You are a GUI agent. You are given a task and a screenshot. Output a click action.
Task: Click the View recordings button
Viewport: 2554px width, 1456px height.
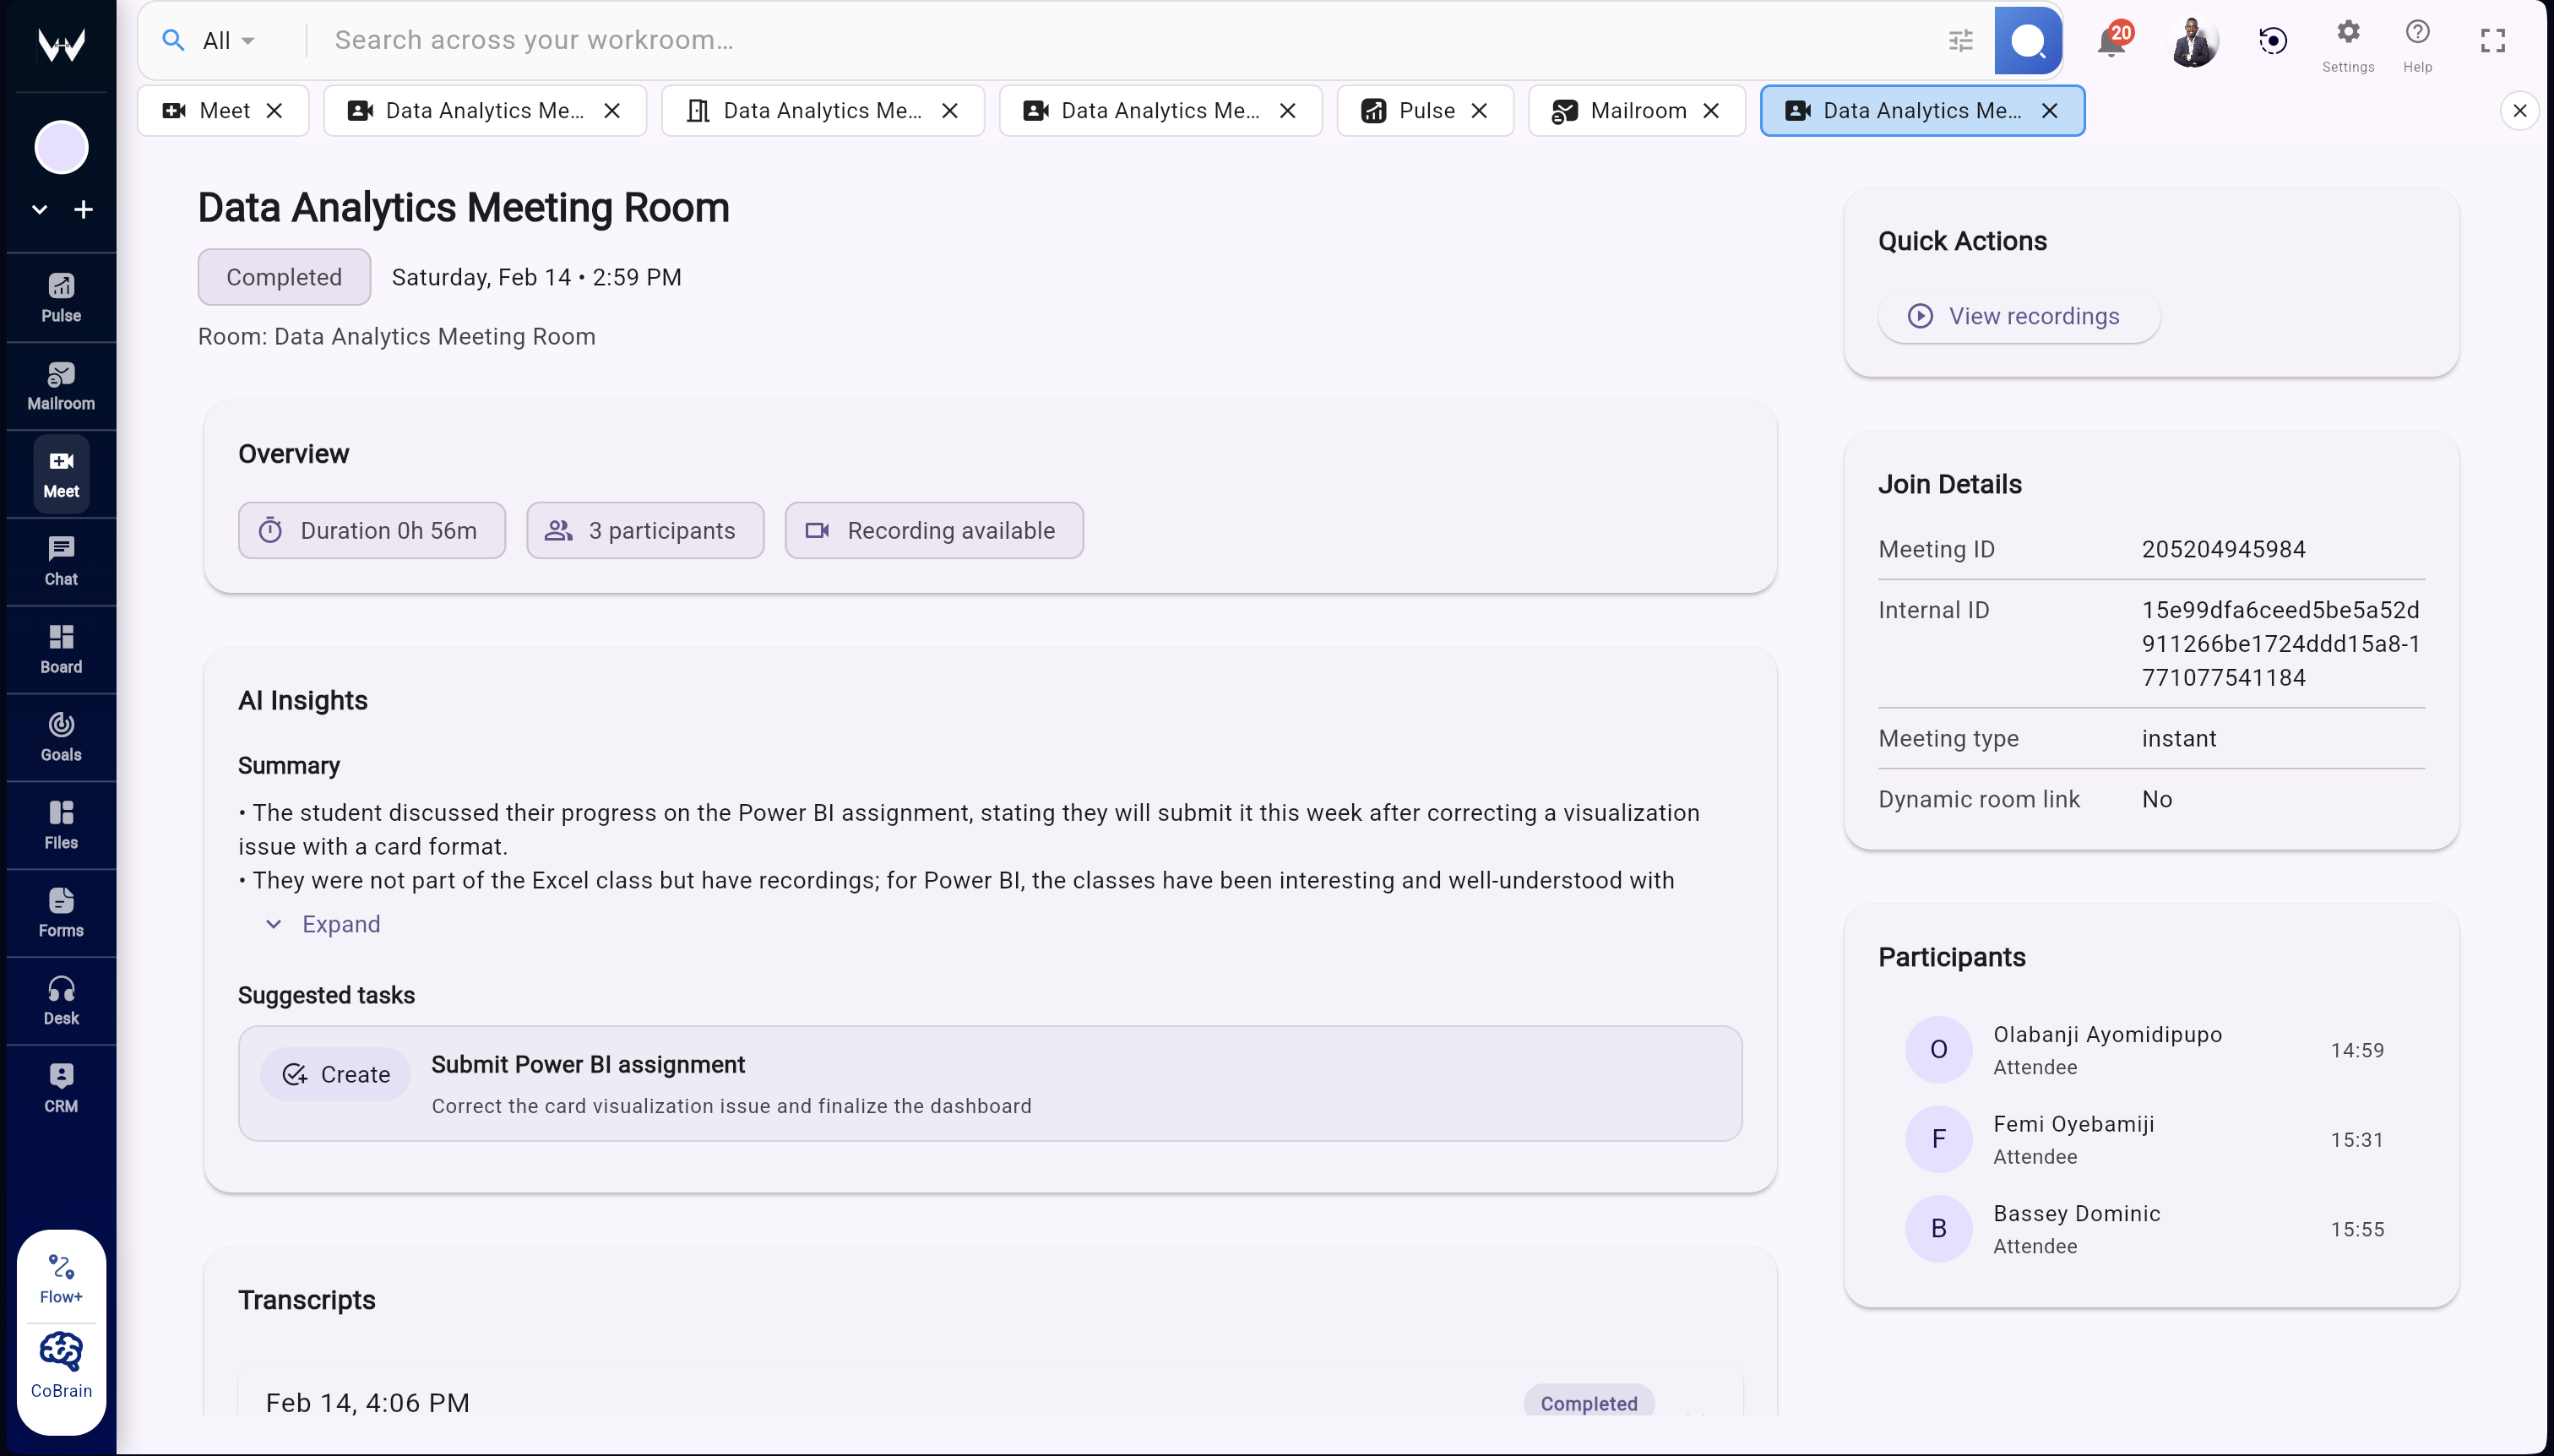(x=2016, y=315)
